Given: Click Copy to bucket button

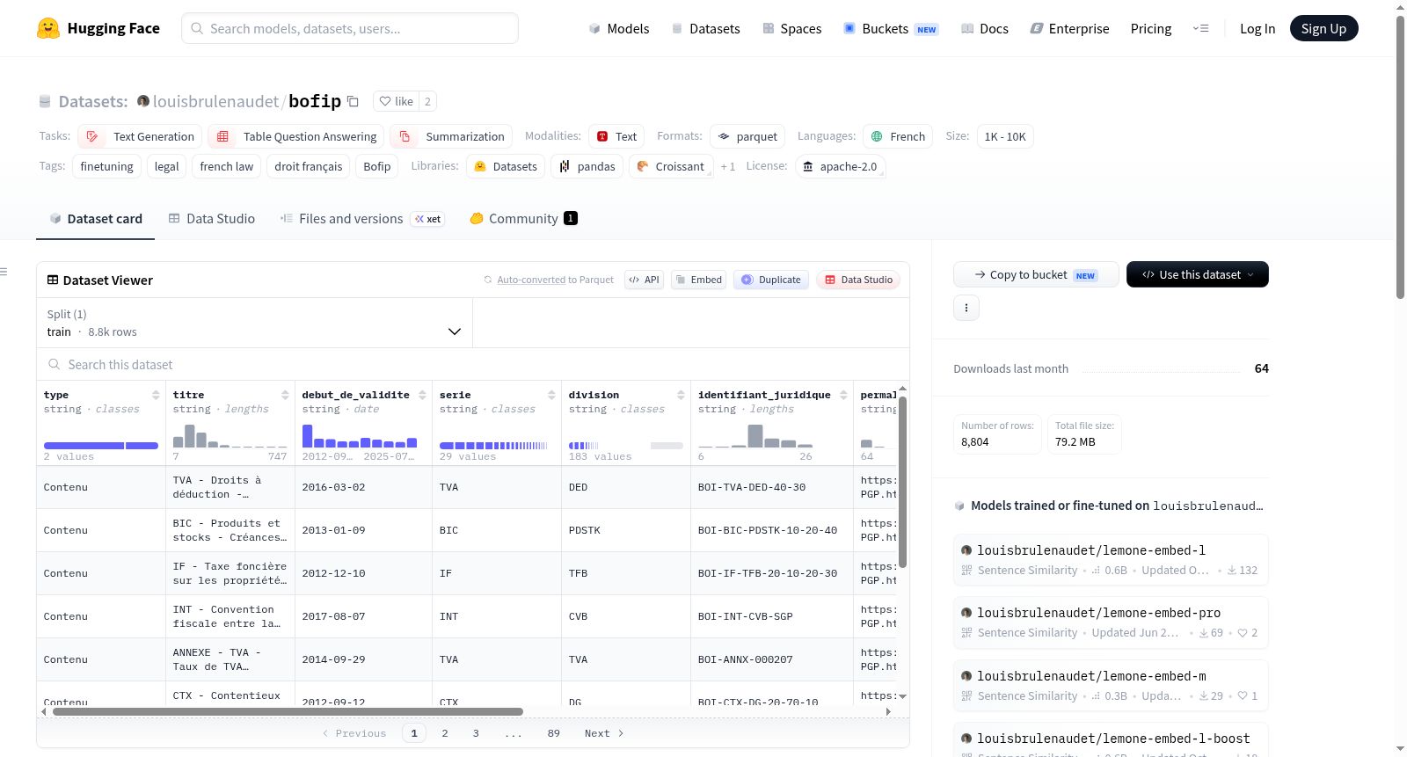Looking at the screenshot, I should (1036, 274).
